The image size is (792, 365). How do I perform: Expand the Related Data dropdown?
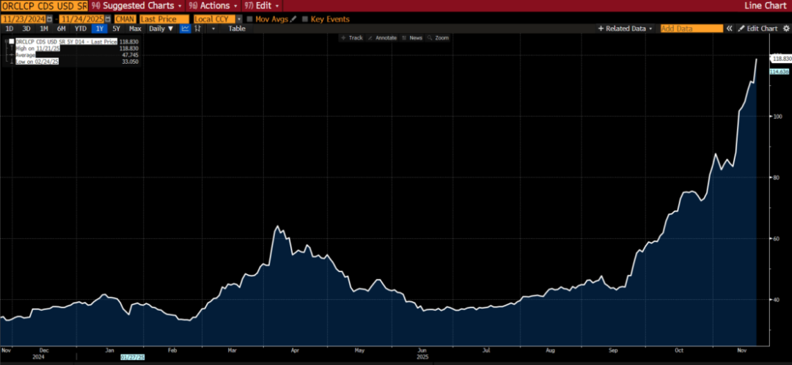625,29
